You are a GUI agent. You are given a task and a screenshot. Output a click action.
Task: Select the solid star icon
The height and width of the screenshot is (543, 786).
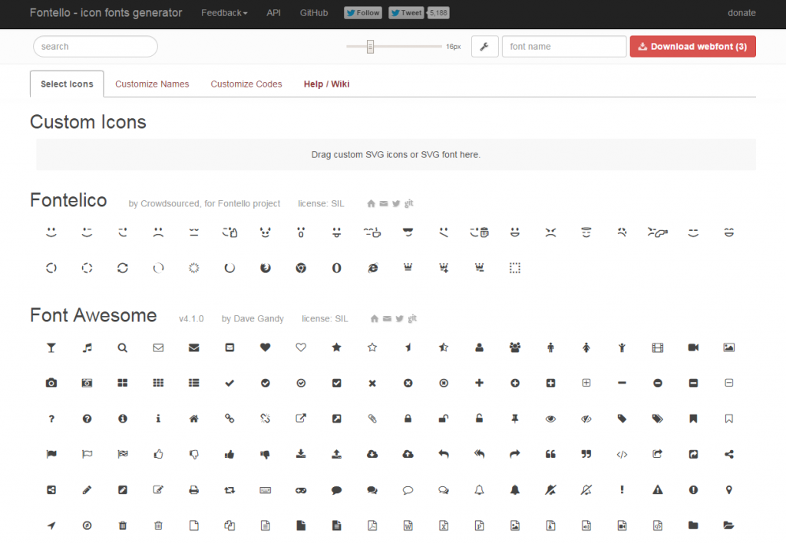pos(336,347)
